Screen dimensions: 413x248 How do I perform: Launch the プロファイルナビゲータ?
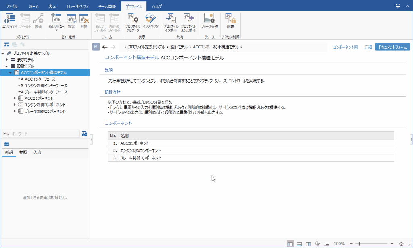tap(132, 19)
